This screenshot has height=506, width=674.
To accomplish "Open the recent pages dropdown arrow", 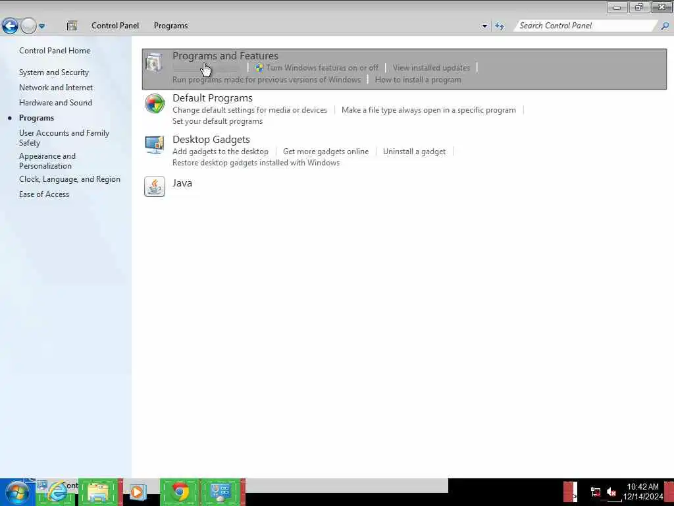I will pos(41,26).
